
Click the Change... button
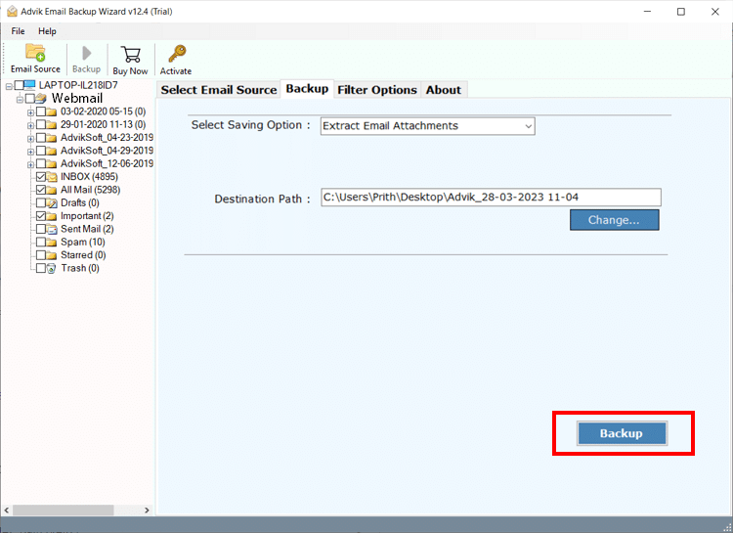click(x=615, y=220)
